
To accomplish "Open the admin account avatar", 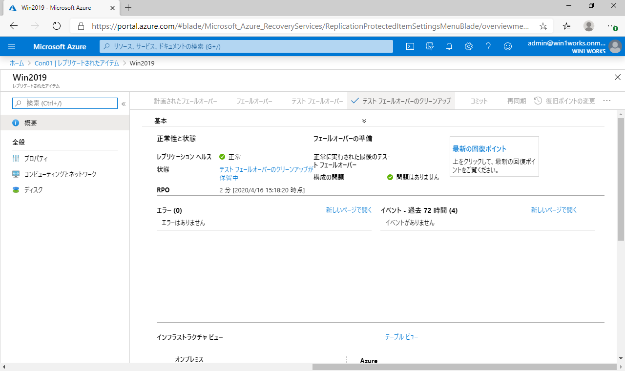I will (615, 47).
